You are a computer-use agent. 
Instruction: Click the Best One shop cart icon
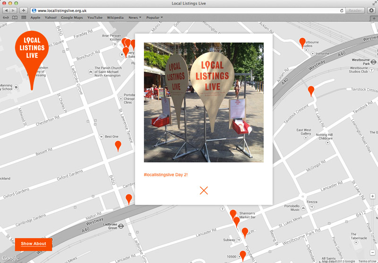click(102, 137)
